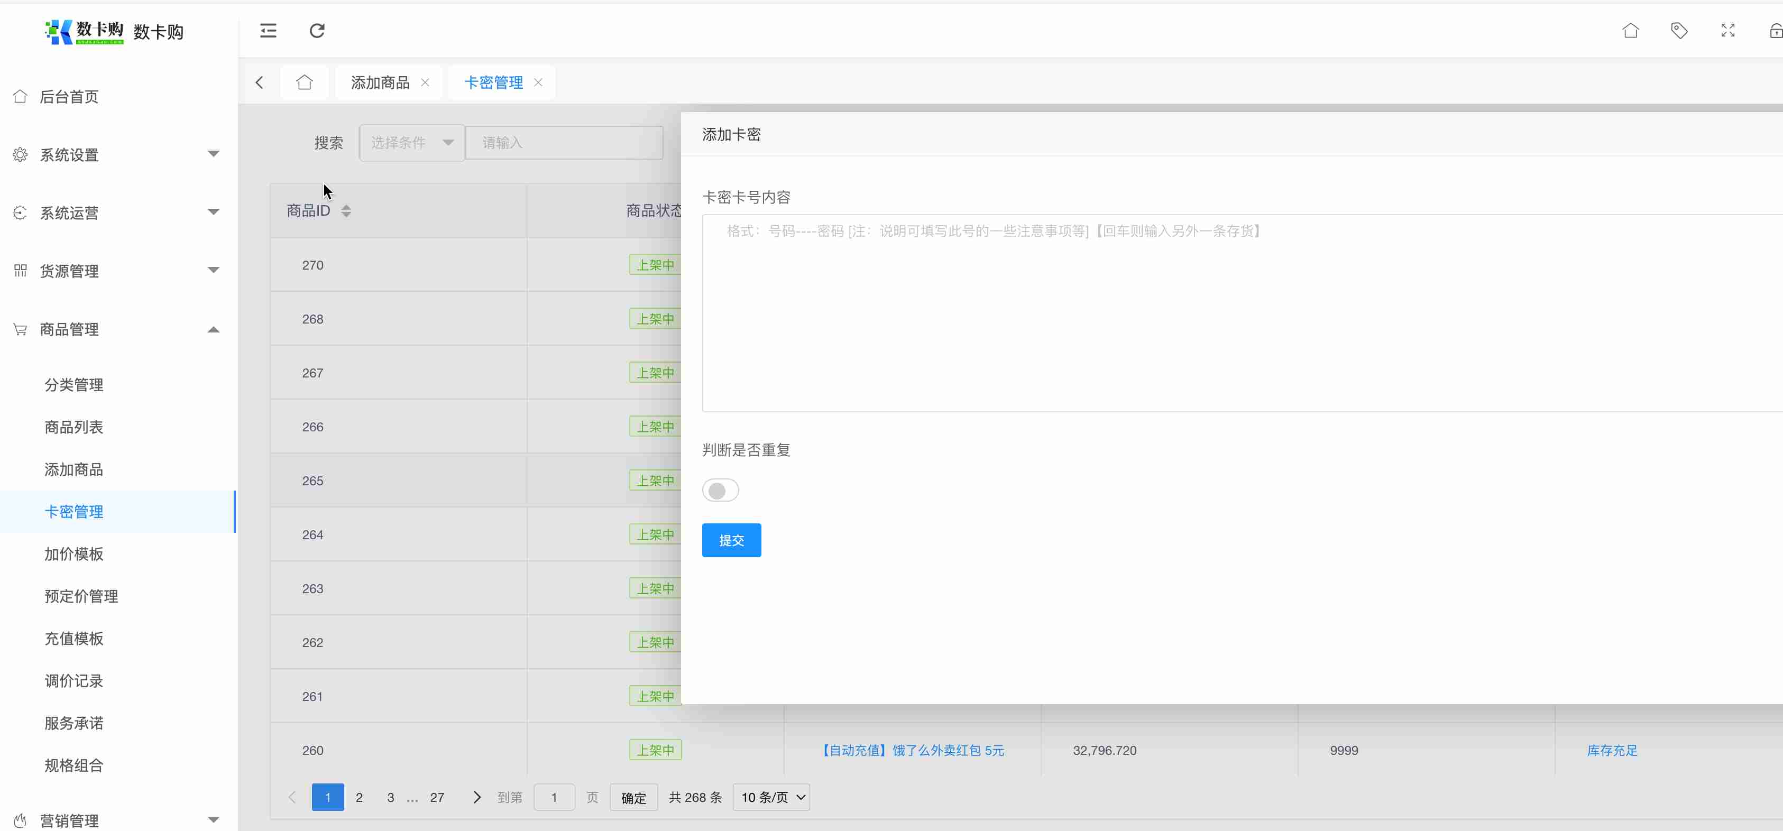
Task: Click the home tab icon
Action: 305,82
